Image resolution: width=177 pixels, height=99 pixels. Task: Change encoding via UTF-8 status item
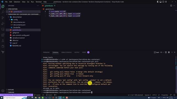click(x=154, y=95)
